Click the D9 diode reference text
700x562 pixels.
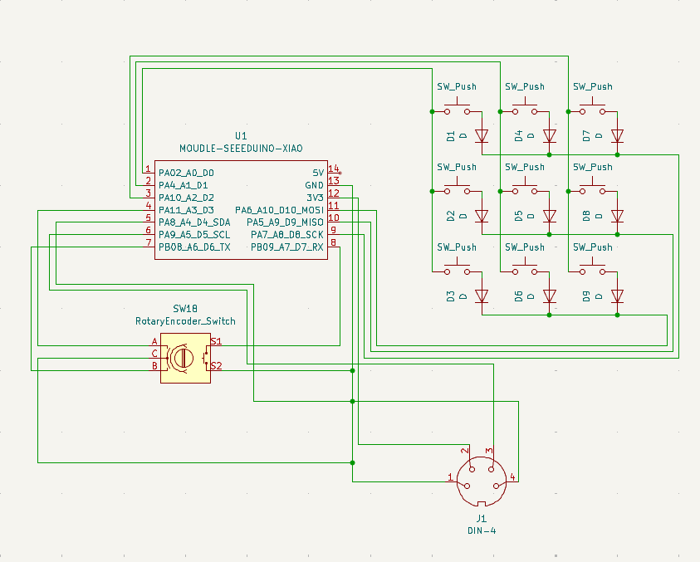(586, 296)
